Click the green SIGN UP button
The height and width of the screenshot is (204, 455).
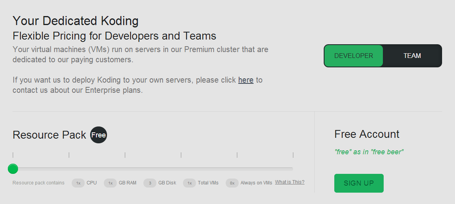[359, 183]
